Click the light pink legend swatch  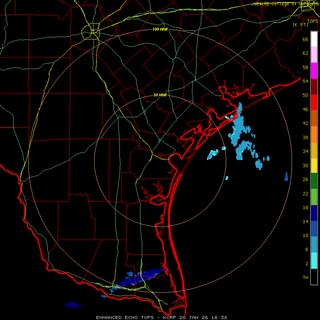click(314, 55)
